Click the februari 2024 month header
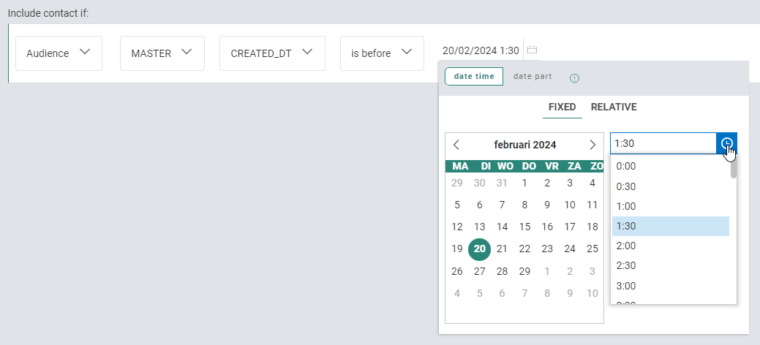 [x=524, y=145]
